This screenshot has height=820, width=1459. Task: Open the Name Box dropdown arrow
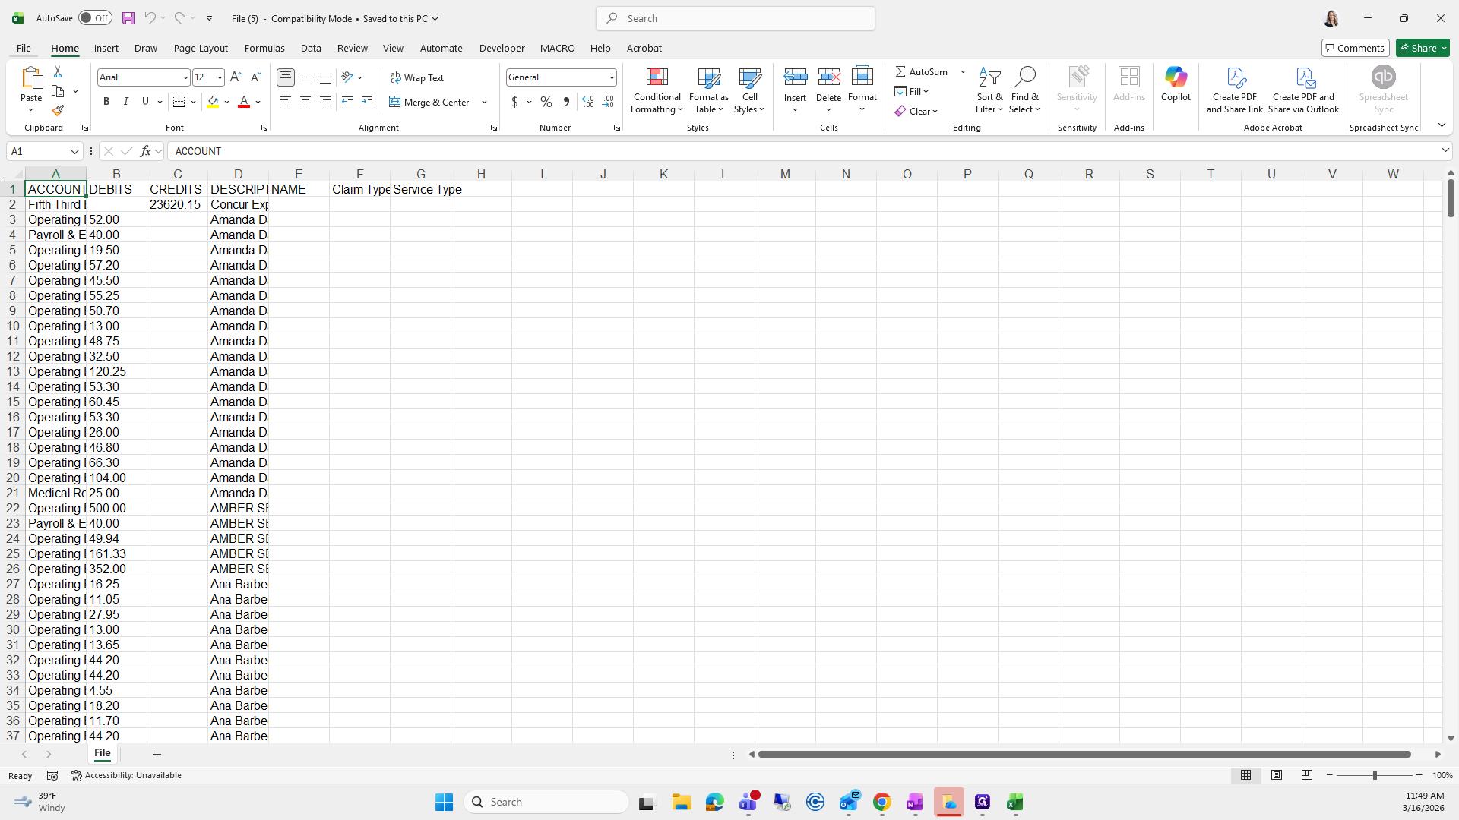coord(74,151)
